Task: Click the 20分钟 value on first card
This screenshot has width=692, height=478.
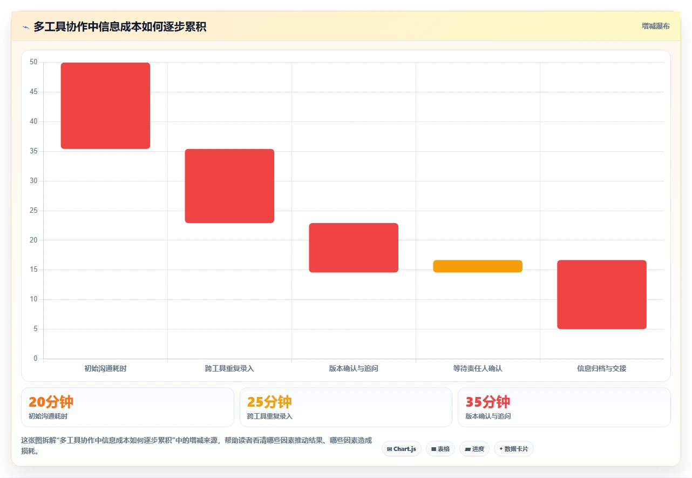Action: 51,402
